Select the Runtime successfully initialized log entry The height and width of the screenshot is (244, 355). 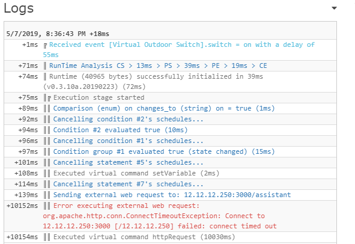pos(153,82)
